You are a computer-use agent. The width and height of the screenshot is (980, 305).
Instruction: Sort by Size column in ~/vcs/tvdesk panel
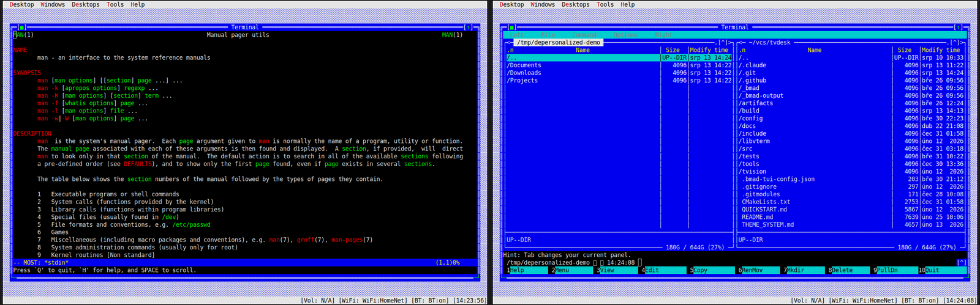[905, 50]
